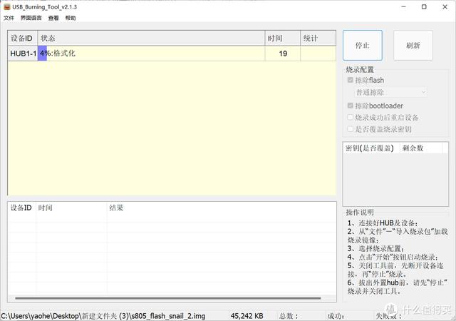Enable 是否覆盖烧录密钥 checkbox
Viewport: 456px width, 321px height.
click(350, 129)
